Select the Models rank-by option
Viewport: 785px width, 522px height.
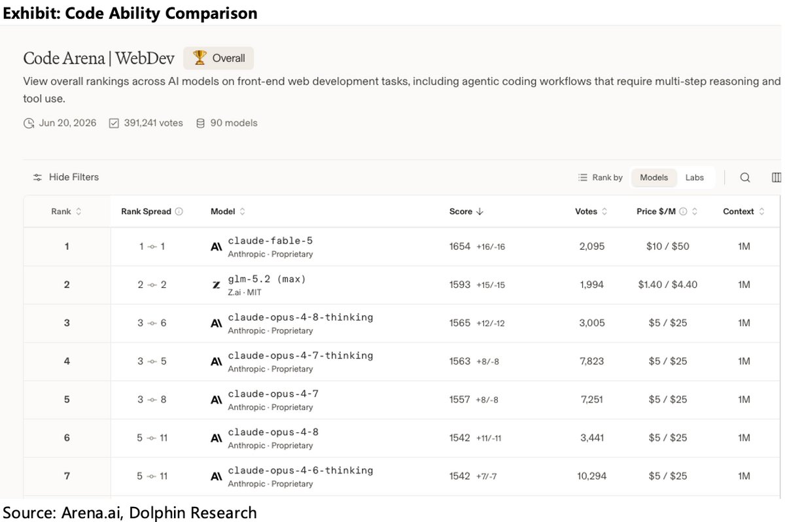[654, 177]
